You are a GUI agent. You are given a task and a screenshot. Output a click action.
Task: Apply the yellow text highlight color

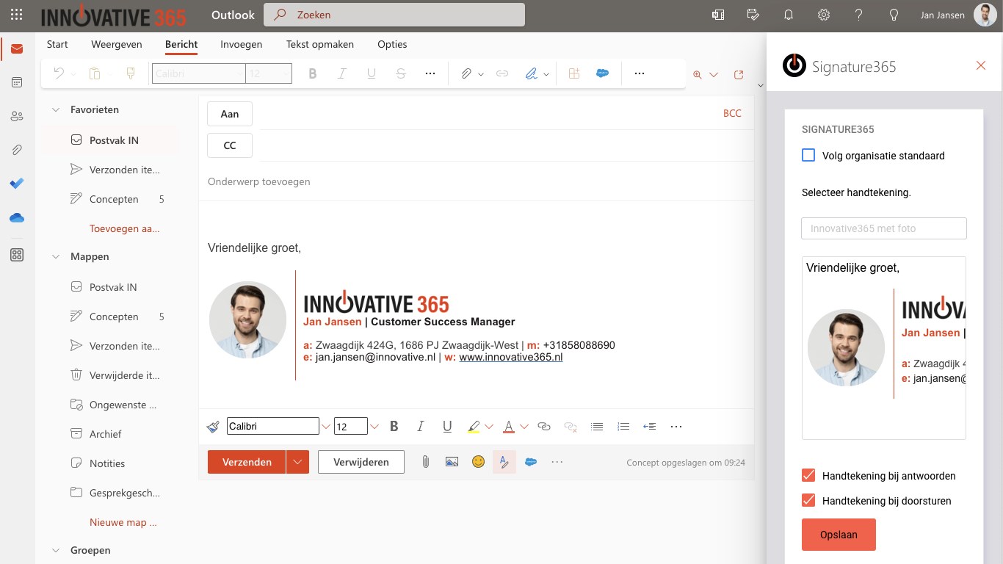pyautogui.click(x=473, y=427)
